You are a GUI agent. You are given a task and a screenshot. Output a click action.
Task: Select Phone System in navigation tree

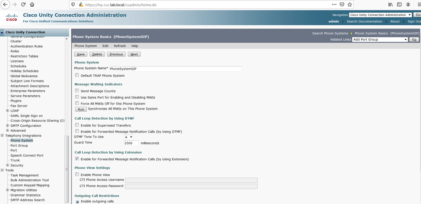22,140
